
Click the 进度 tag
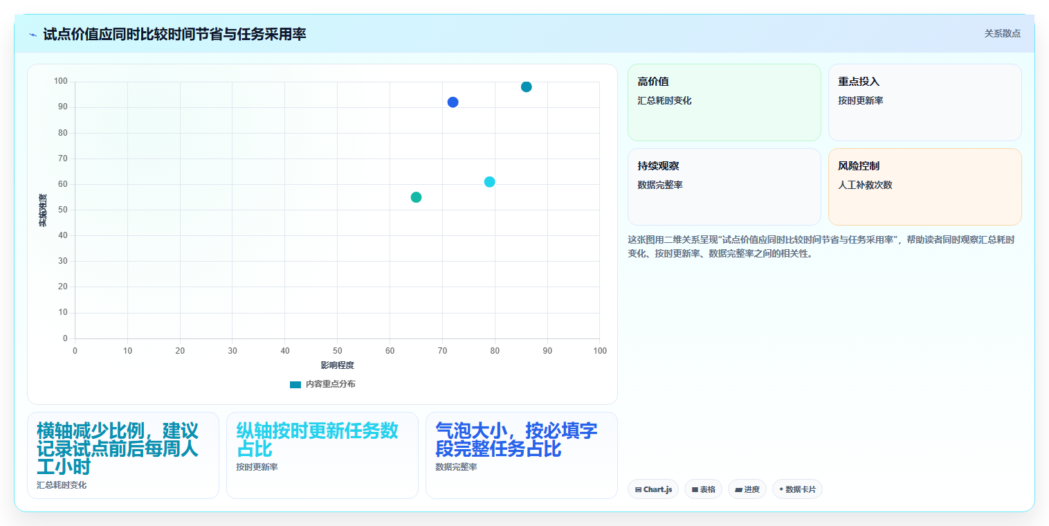point(747,489)
